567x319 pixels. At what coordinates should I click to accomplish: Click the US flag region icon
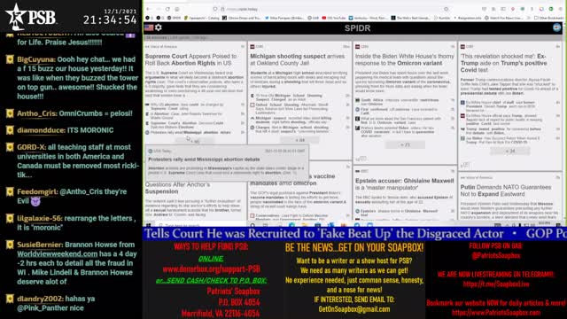click(x=149, y=27)
